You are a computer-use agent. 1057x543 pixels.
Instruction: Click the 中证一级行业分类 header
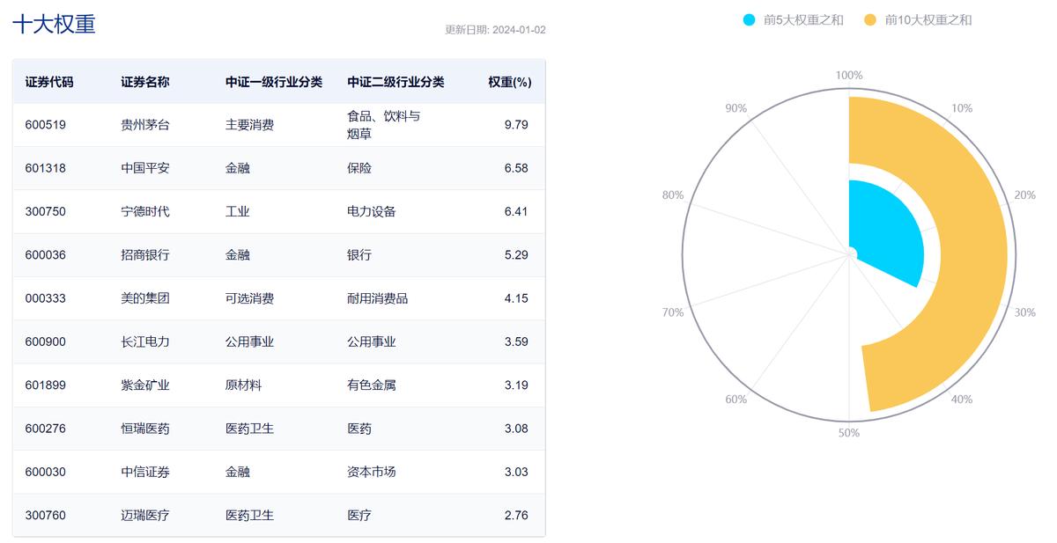[x=274, y=81]
